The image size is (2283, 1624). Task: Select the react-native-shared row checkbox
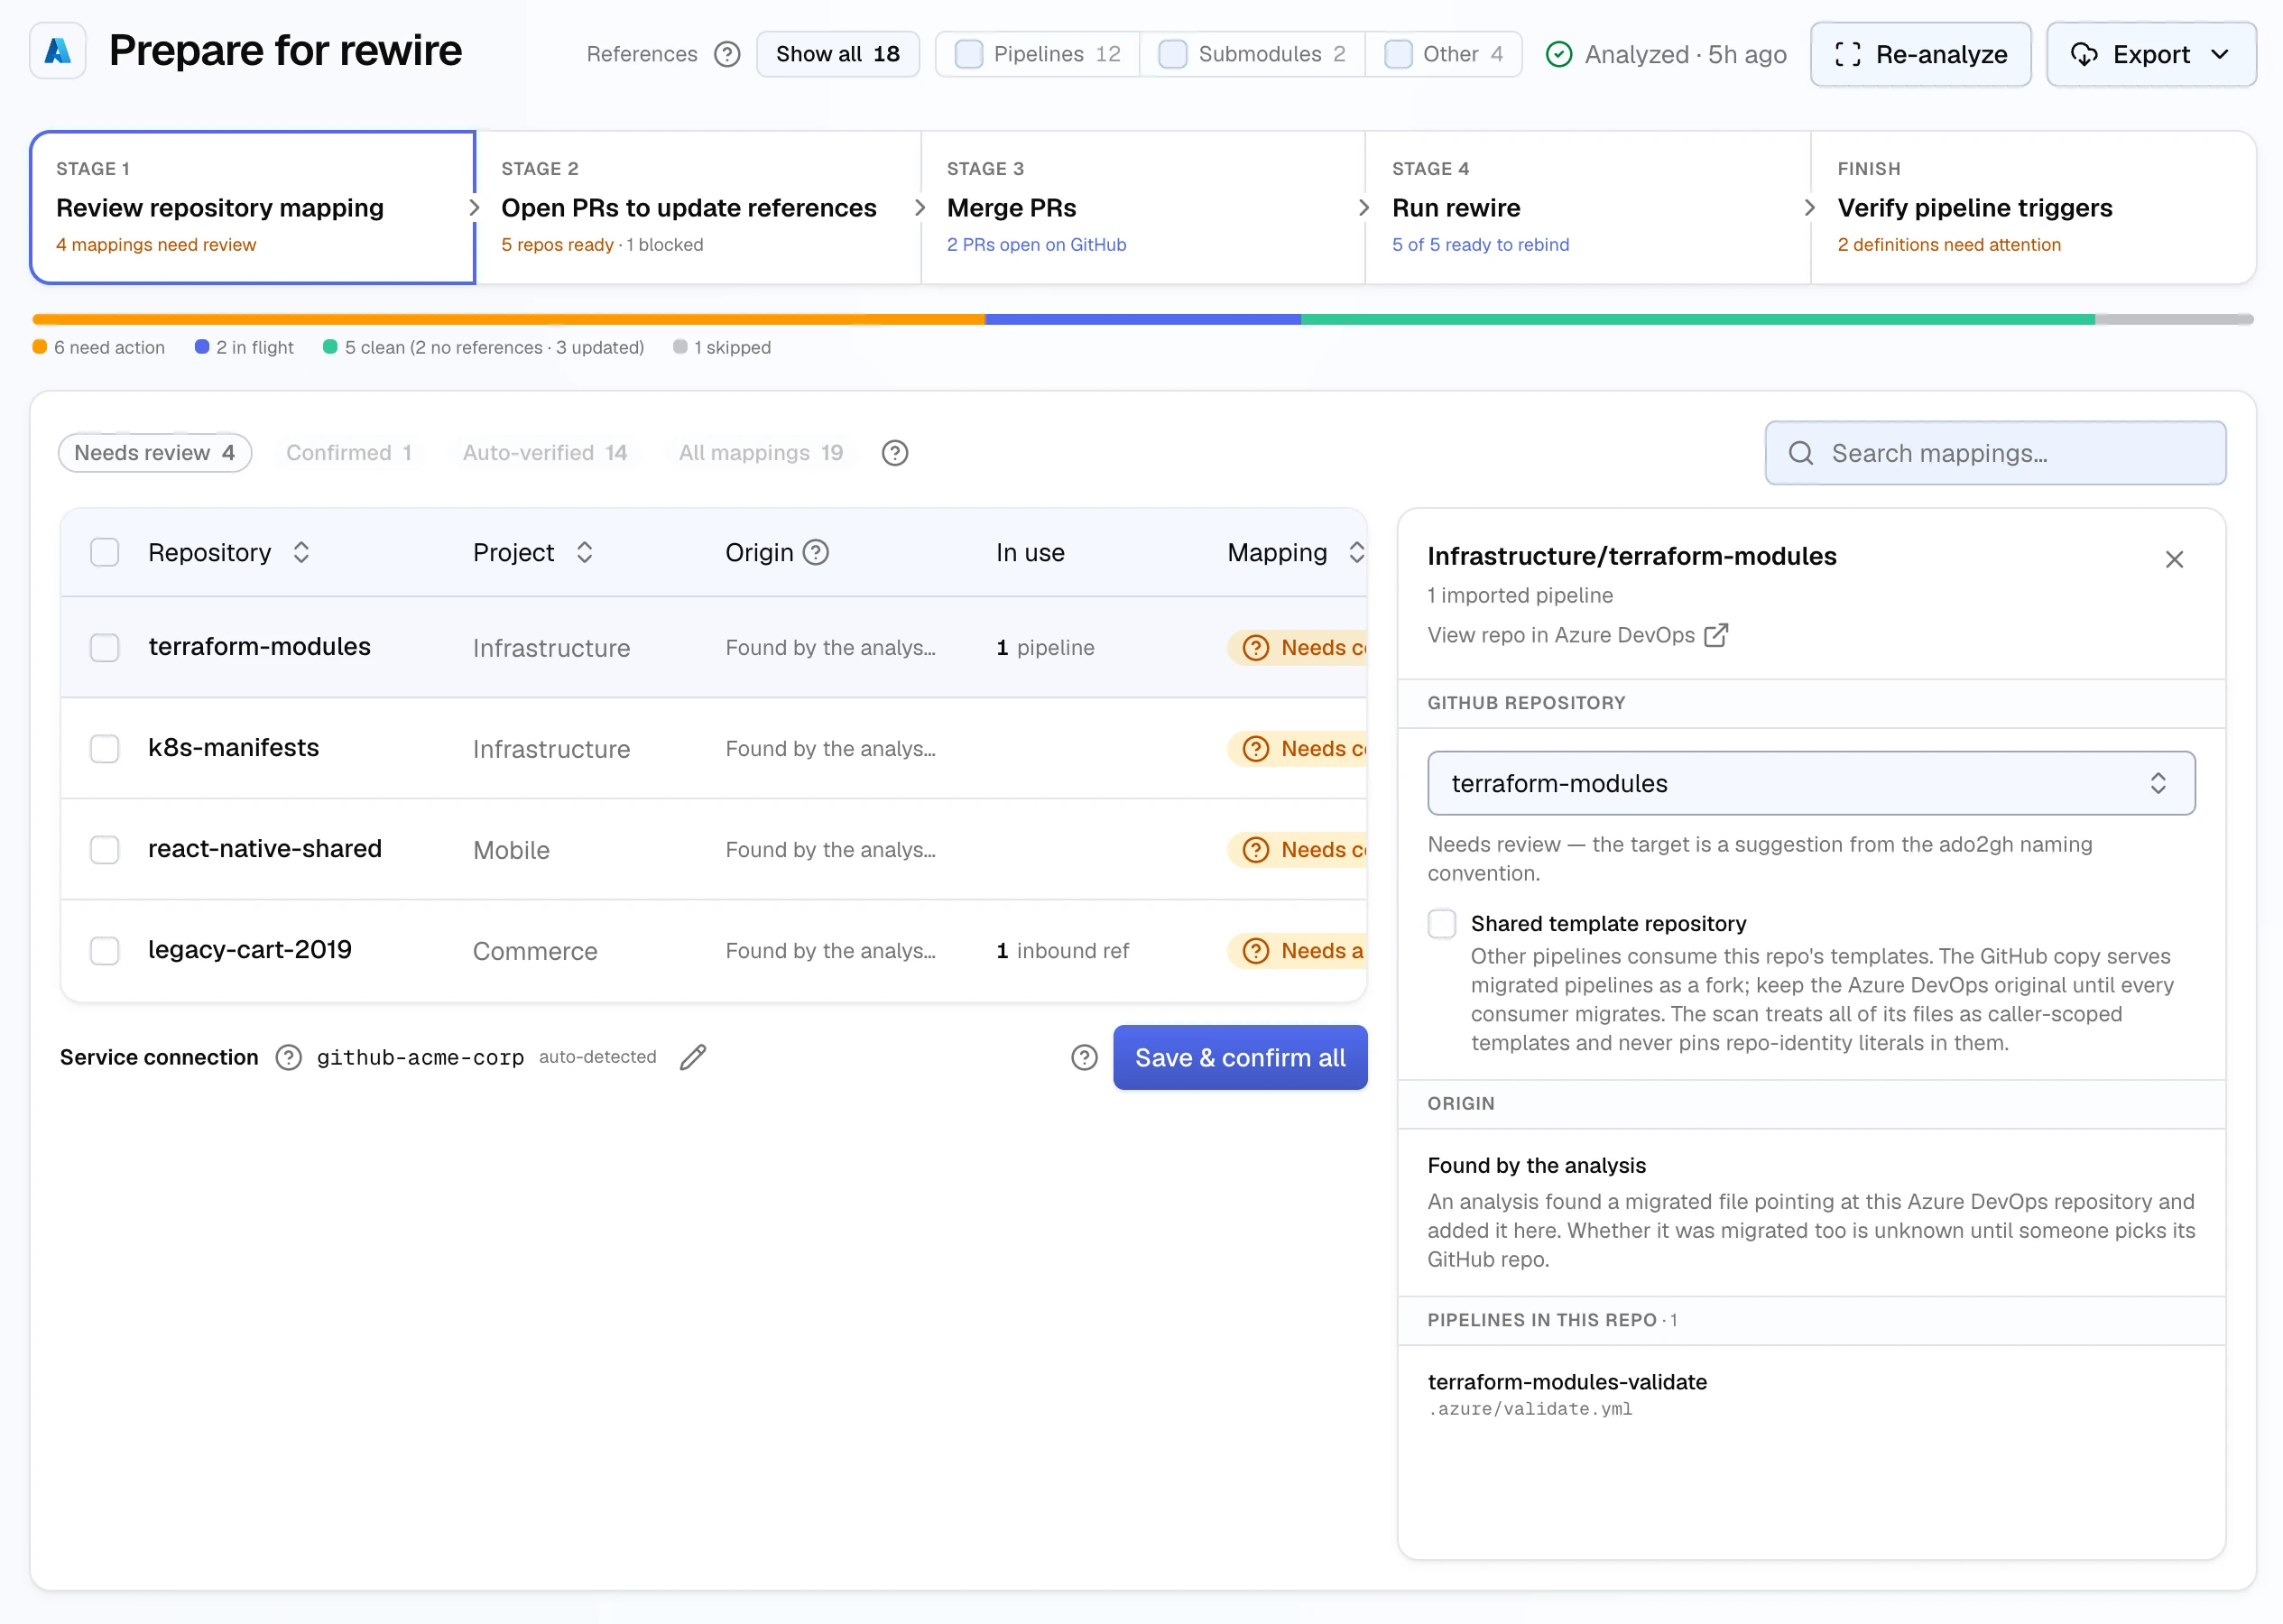pyautogui.click(x=105, y=849)
